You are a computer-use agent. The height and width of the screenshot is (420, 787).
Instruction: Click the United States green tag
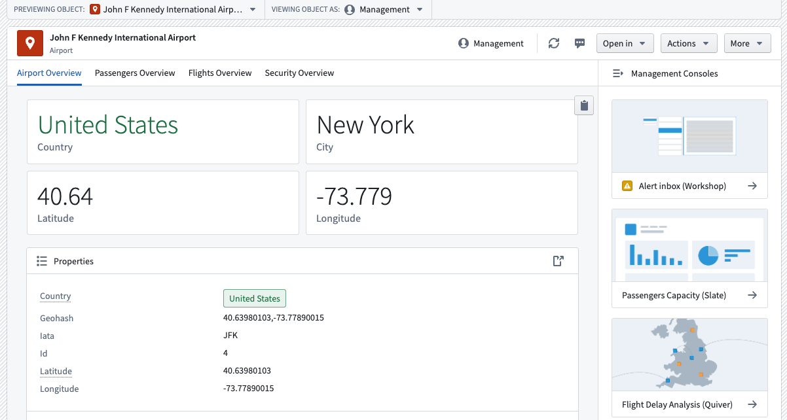pos(255,298)
